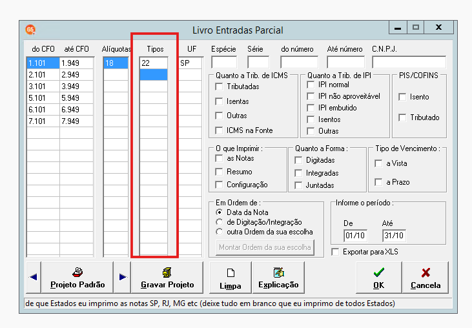Check the Juntadas checkbox

298,185
